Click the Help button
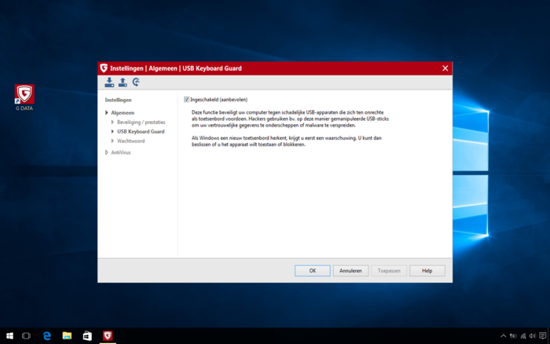The width and height of the screenshot is (550, 344). (427, 271)
